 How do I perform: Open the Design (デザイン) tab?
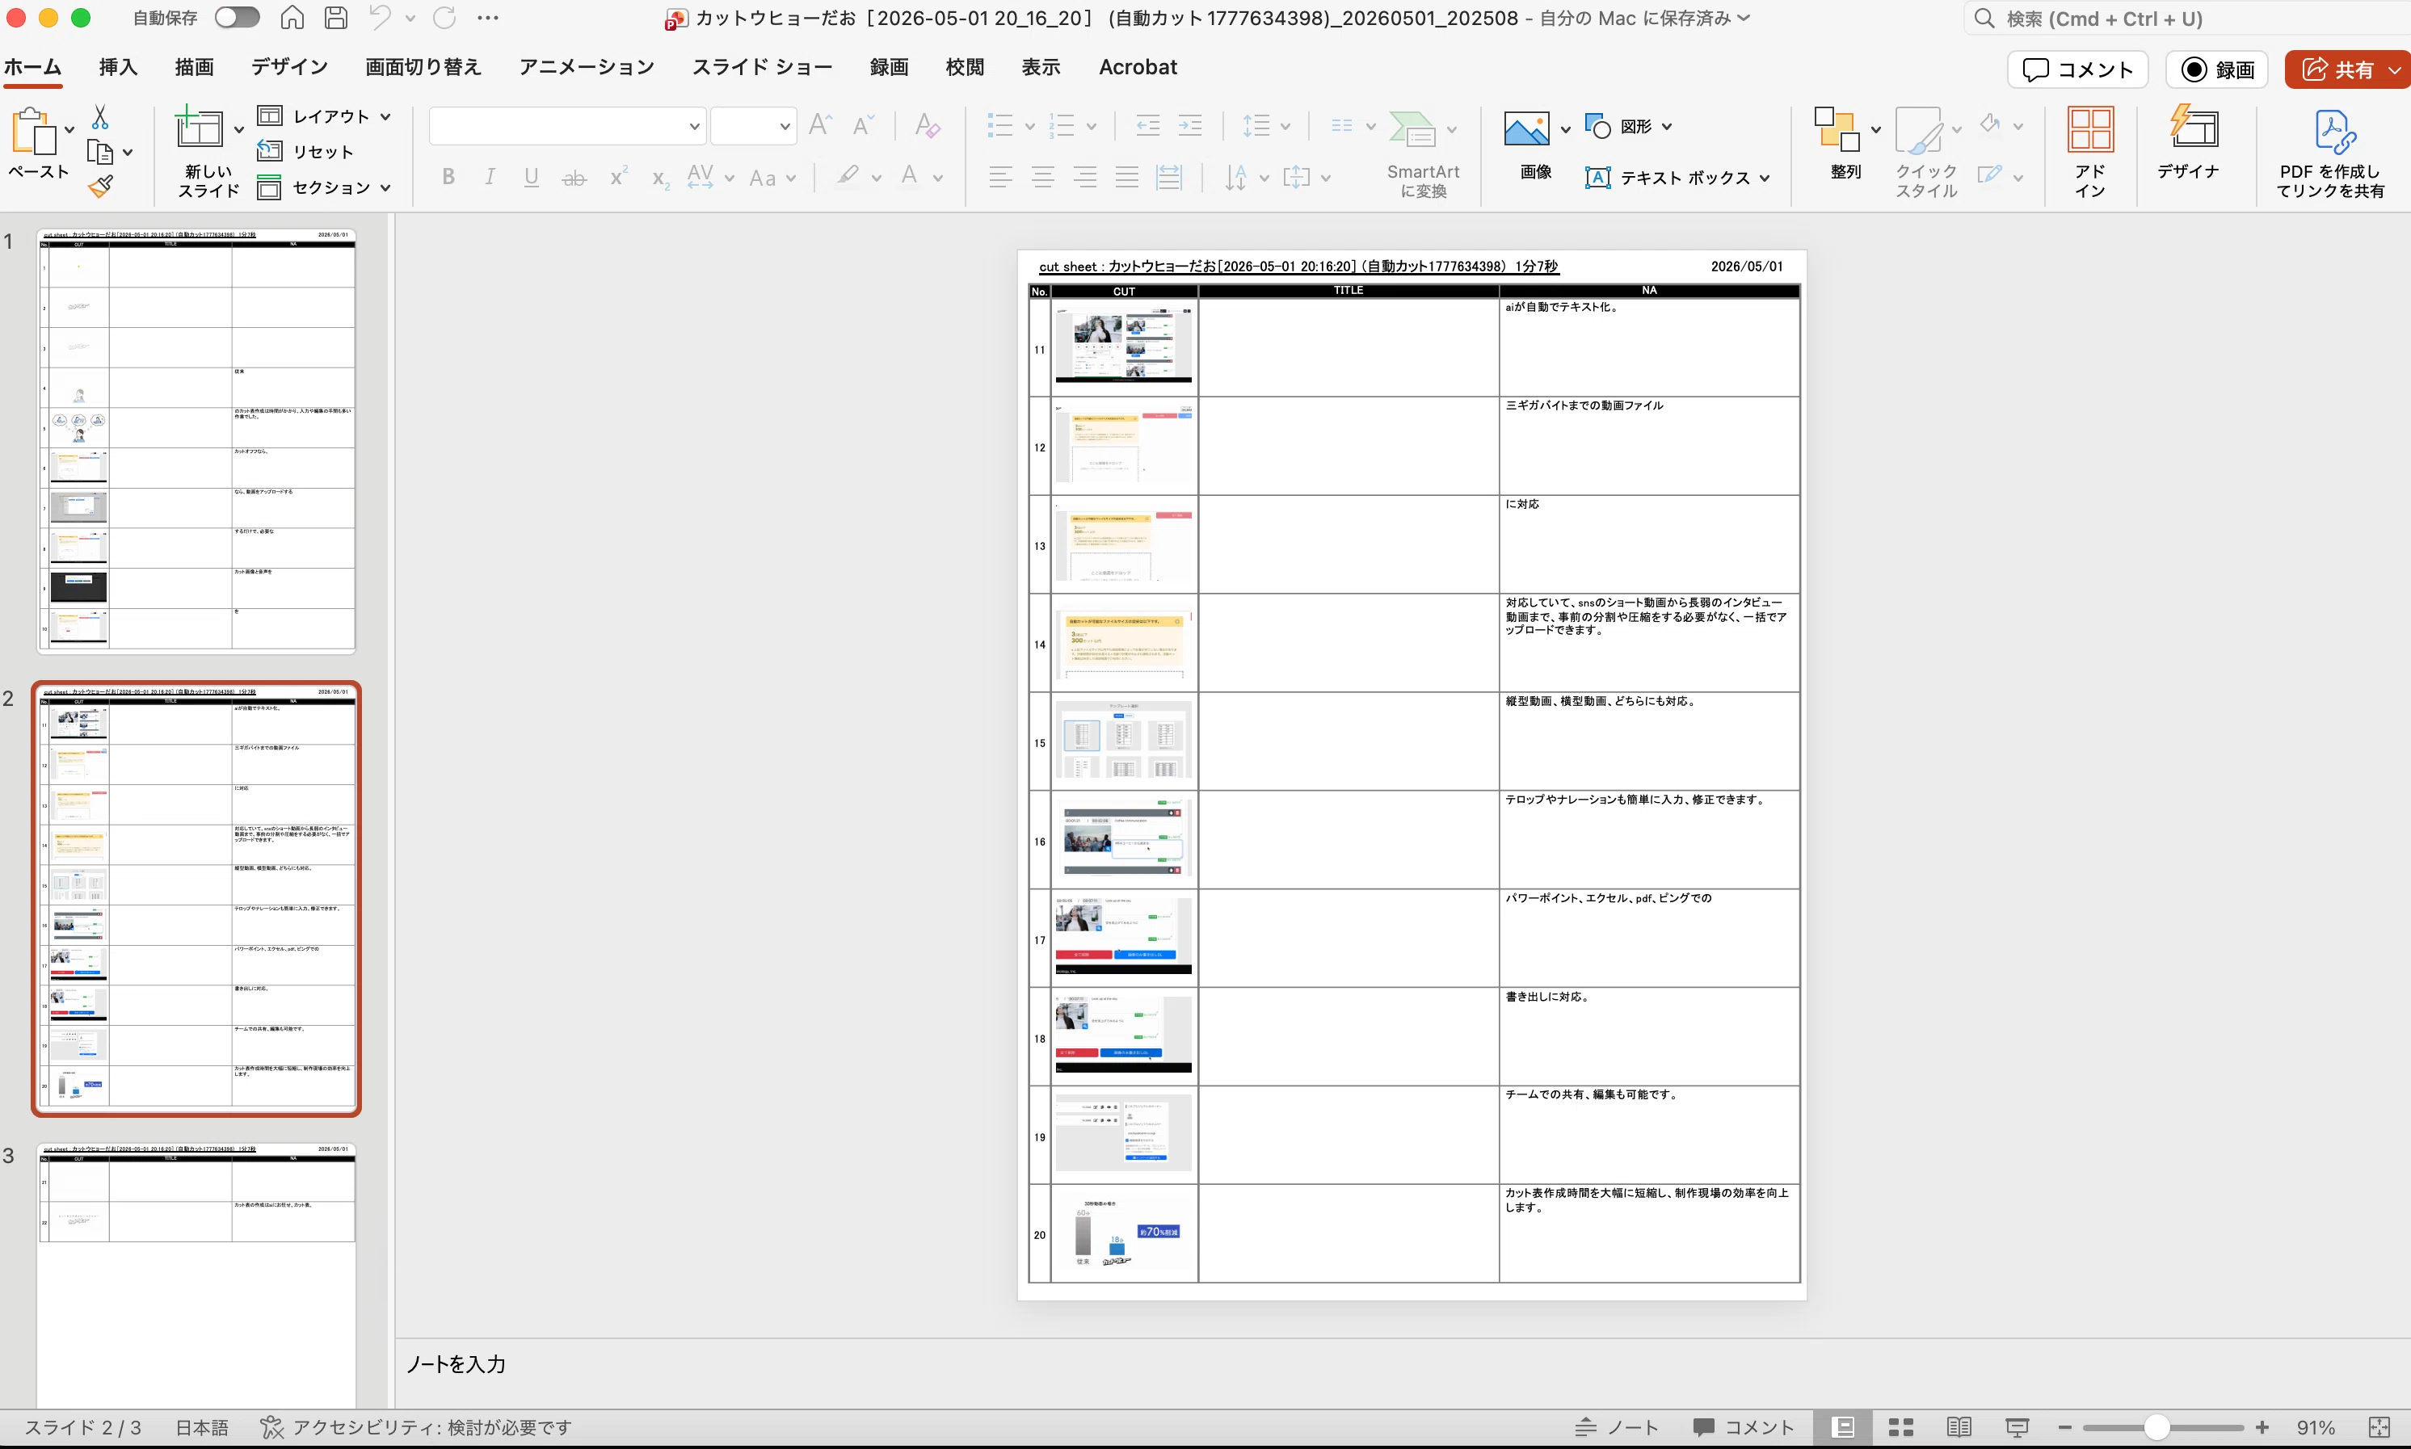pos(289,66)
